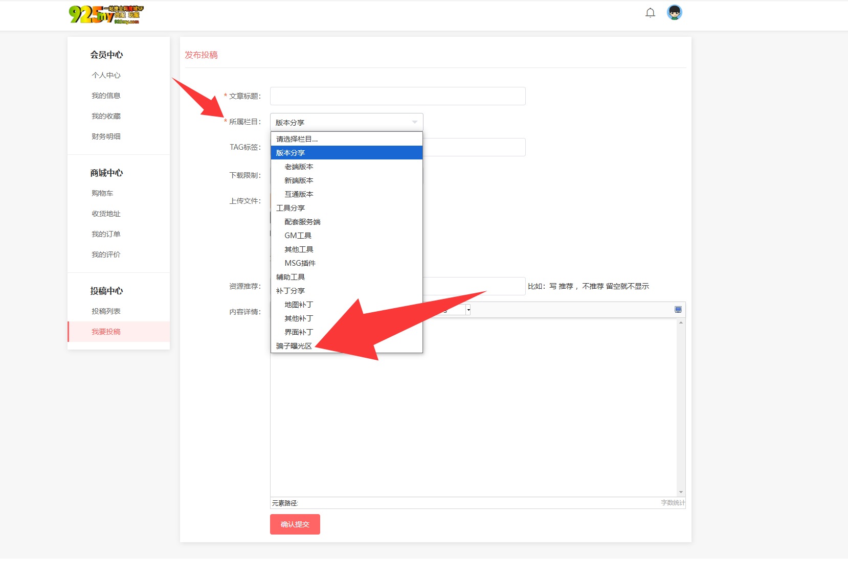Choose 老端版本 in the category list
This screenshot has height=579, width=848.
pos(299,167)
